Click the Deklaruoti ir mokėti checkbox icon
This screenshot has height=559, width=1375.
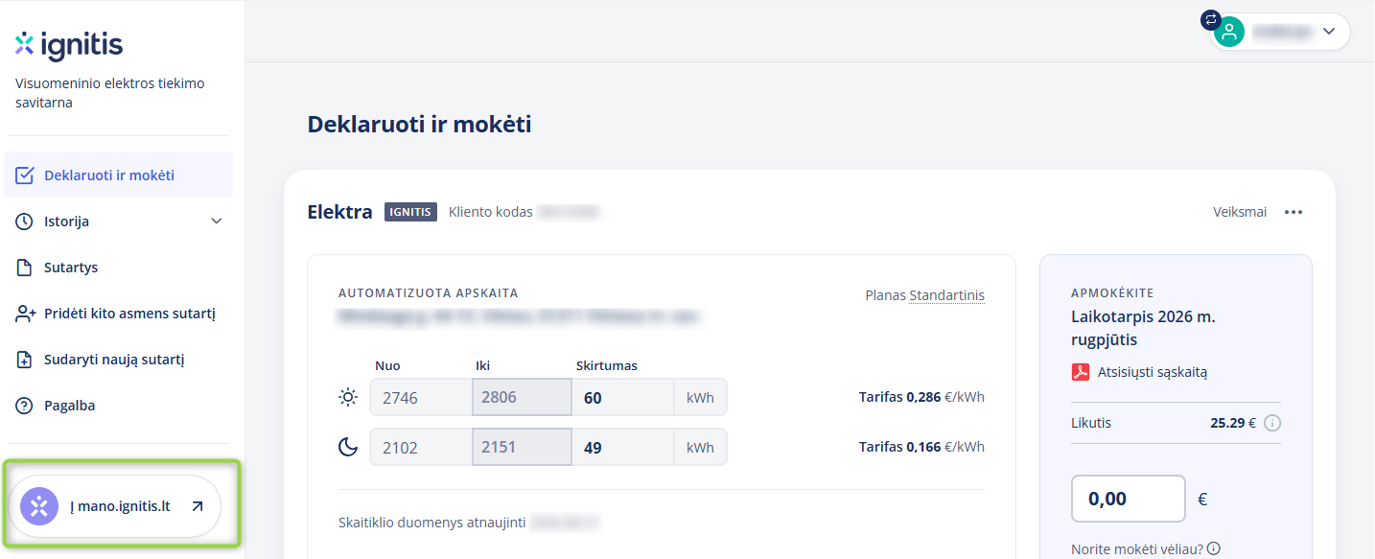pos(25,175)
